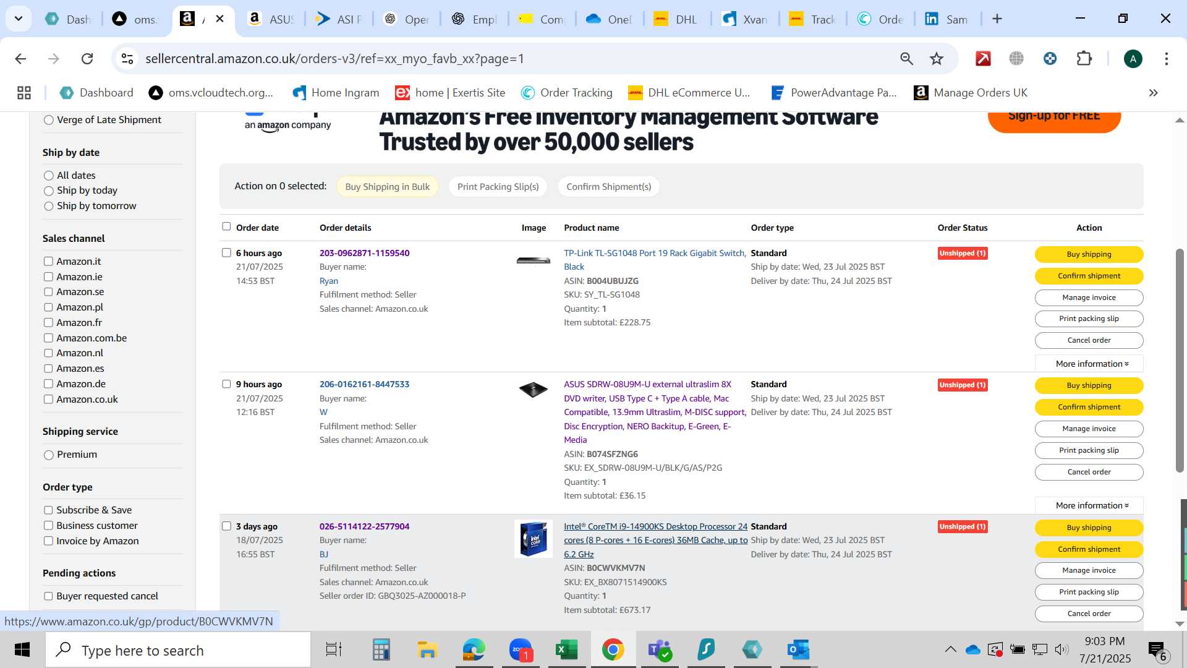Click the zoom magnifier icon in address bar
Viewport: 1187px width, 668px height.
[x=906, y=59]
